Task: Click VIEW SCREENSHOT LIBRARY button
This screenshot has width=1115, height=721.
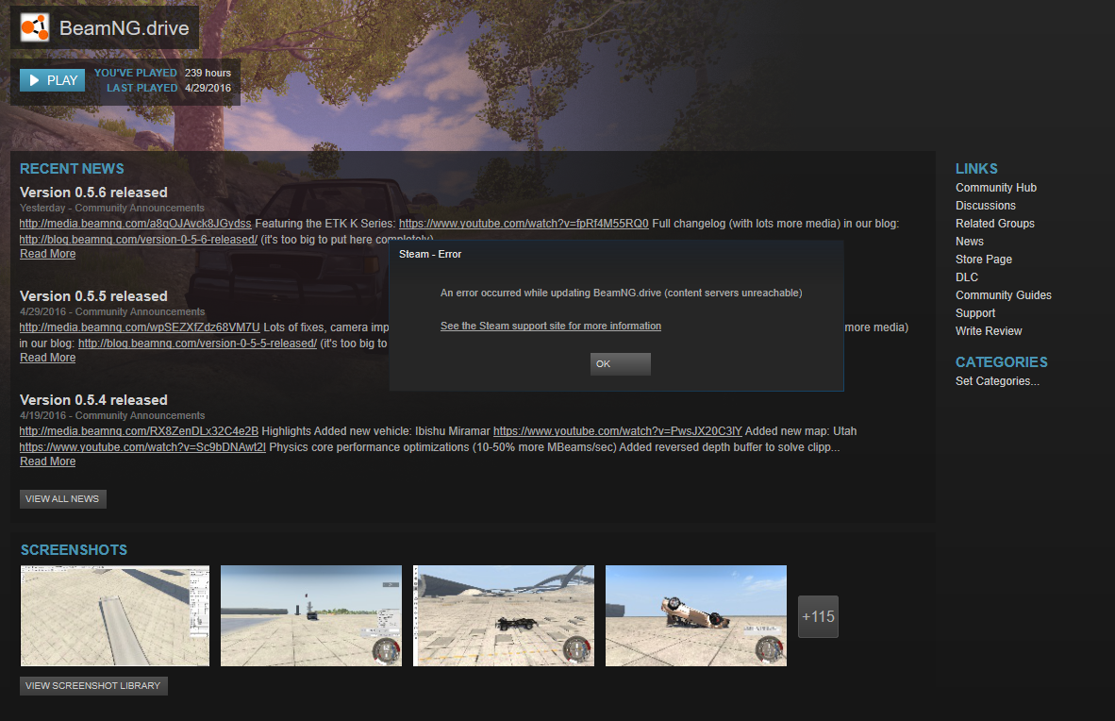Action: (93, 686)
